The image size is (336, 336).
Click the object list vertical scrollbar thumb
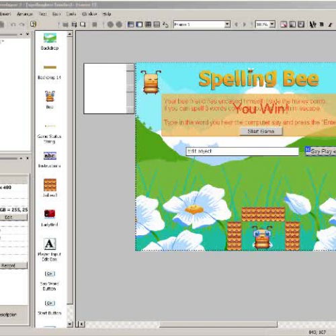(70, 170)
